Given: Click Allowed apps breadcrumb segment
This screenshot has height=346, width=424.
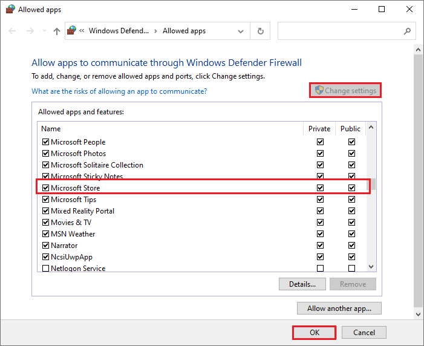Looking at the screenshot, I should [x=184, y=31].
